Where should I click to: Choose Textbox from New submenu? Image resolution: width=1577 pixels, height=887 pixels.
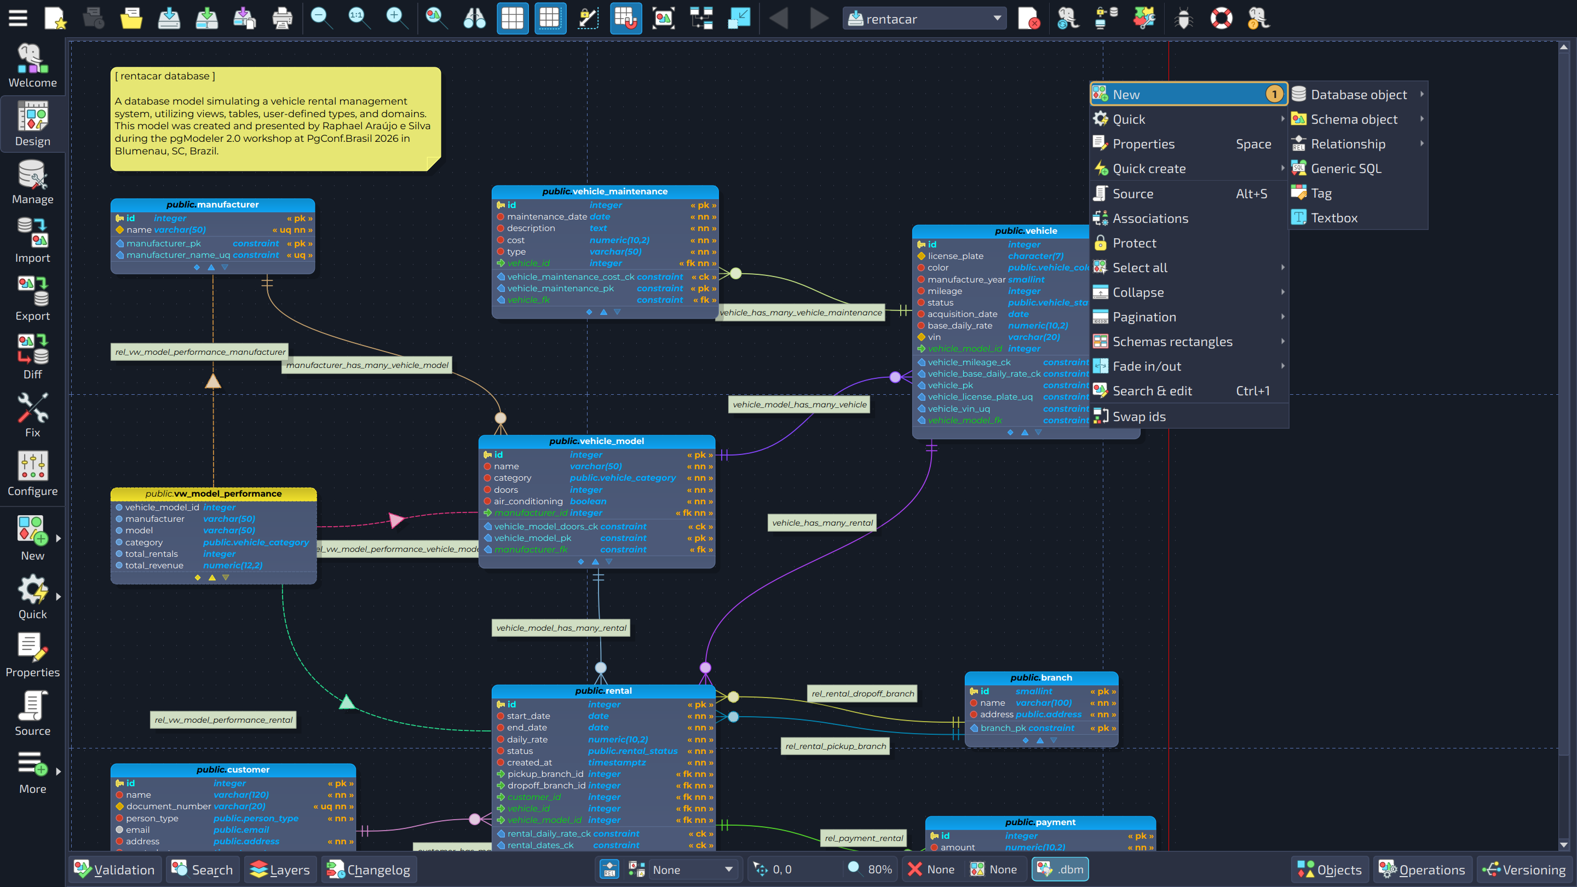point(1359,218)
